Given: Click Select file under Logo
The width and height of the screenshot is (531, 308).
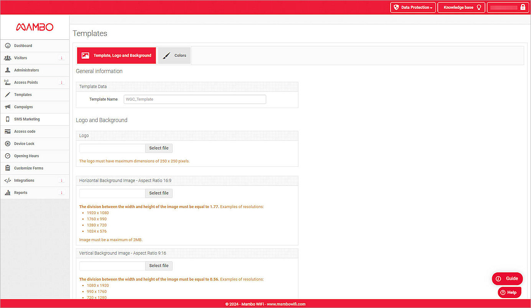Looking at the screenshot, I should pos(158,148).
